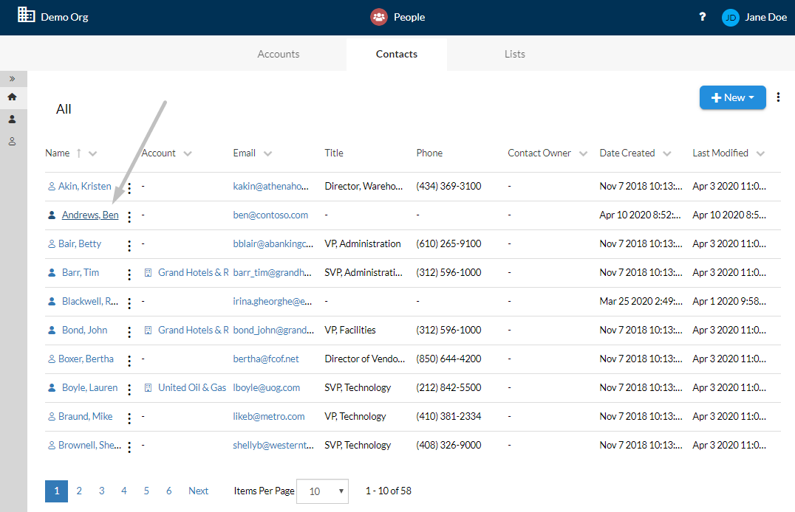The image size is (795, 512).
Task: Expand the Account column filter chevron
Action: (x=188, y=153)
